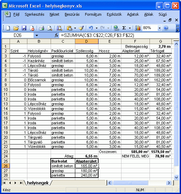Select the Format Painter brush
The width and height of the screenshot is (181, 194).
pos(81,28)
